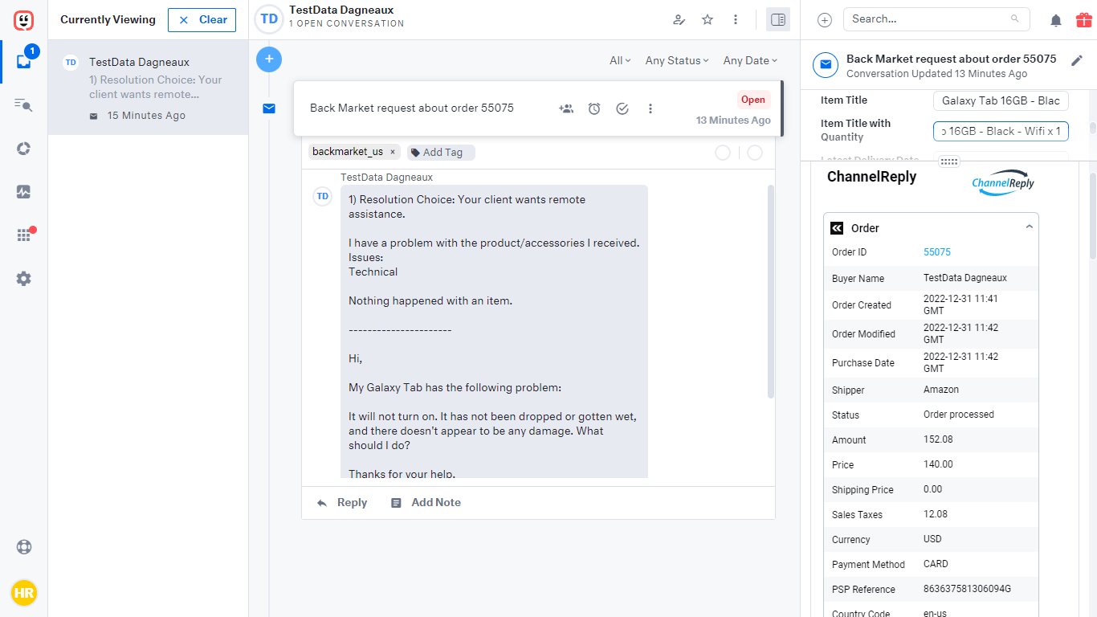Viewport: 1097px width, 617px height.
Task: Open the live monitoring sidebar icon
Action: [23, 192]
